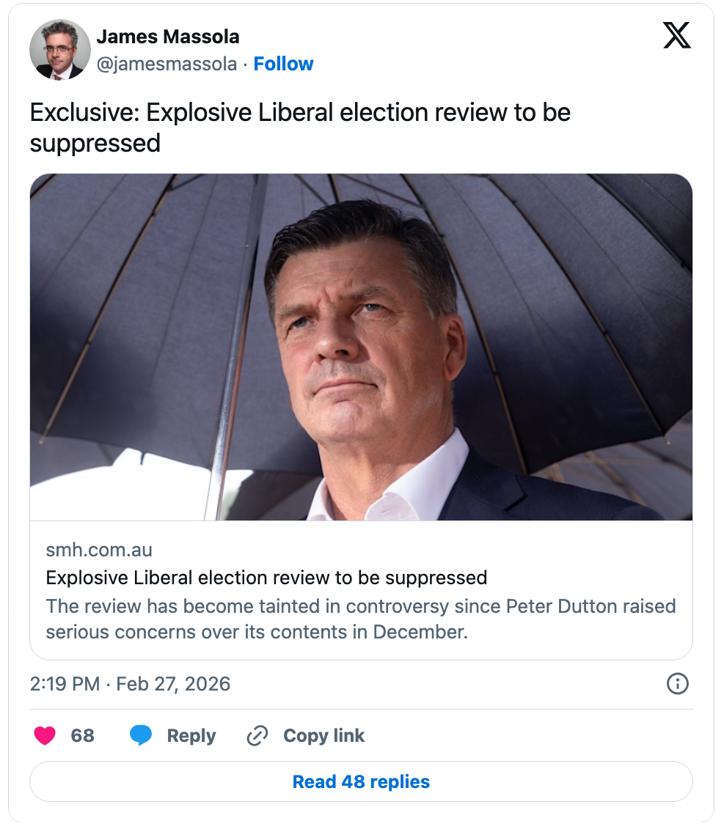Click the Feb 27, 2026 date
Screen dimensions: 724x832
[173, 684]
